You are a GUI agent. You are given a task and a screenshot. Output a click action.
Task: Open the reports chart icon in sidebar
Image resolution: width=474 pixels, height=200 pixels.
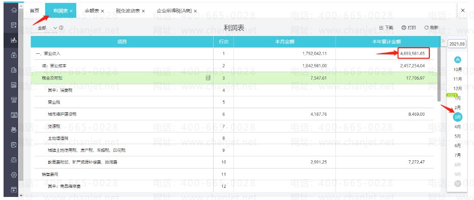click(14, 40)
